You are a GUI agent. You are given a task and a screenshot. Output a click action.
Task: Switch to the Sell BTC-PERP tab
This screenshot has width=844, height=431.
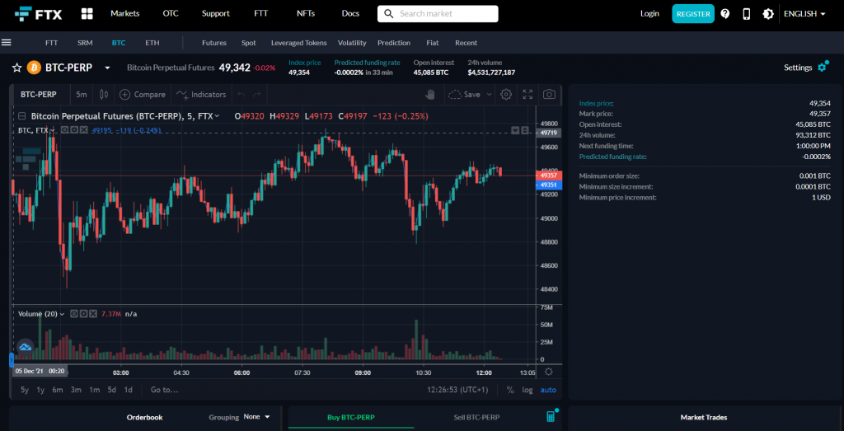pyautogui.click(x=476, y=417)
